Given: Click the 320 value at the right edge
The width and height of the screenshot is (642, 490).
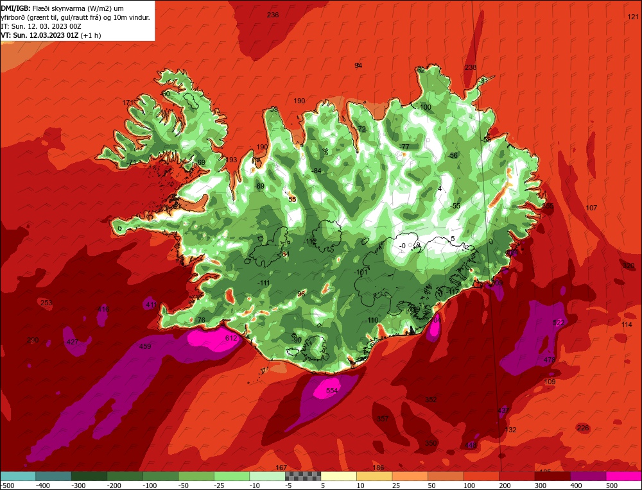Looking at the screenshot, I should pos(629,266).
